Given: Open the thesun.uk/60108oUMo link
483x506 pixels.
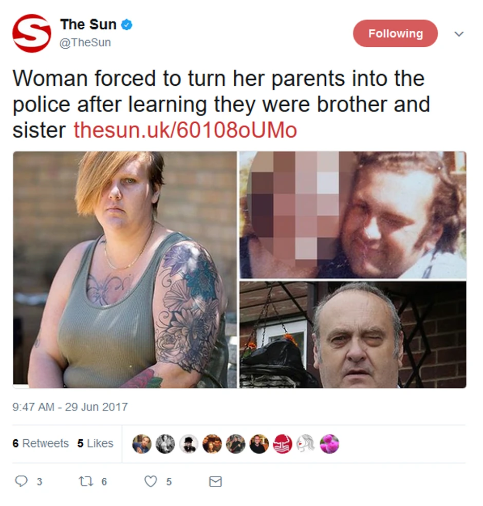Looking at the screenshot, I should 185,130.
